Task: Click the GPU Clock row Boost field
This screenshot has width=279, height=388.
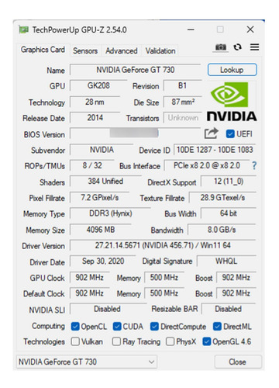Action: (x=236, y=278)
